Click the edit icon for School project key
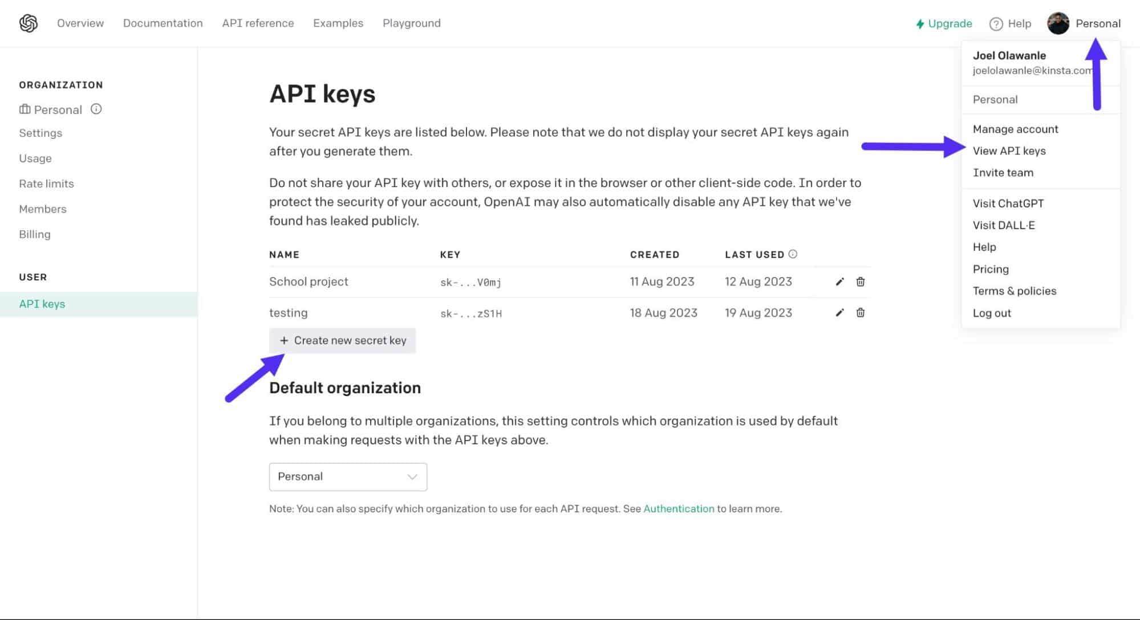 839,281
